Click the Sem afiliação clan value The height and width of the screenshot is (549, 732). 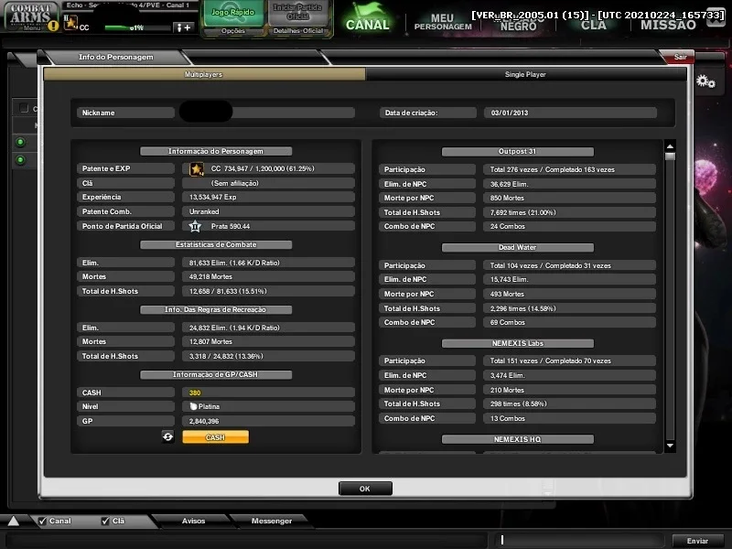268,184
